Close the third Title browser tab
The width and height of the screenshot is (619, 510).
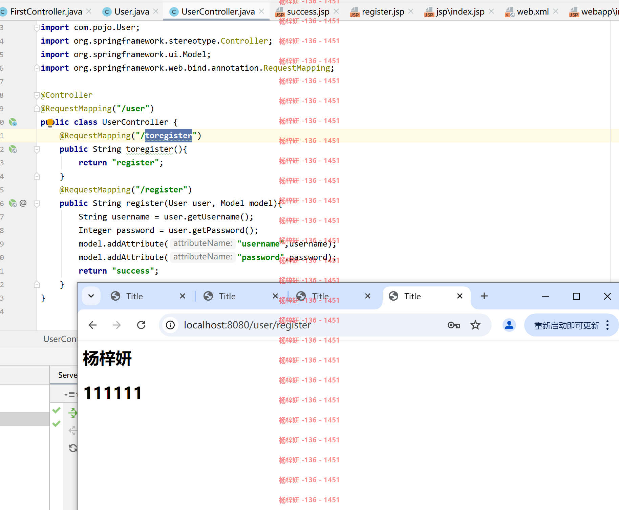[x=368, y=296]
